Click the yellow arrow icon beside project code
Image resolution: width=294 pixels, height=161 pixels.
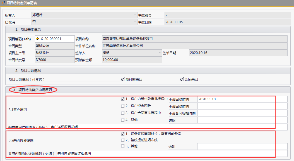point(37,39)
